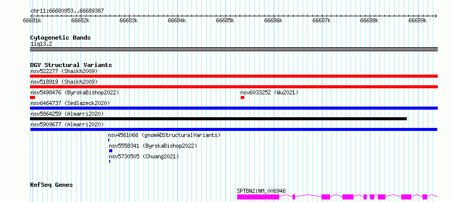The image size is (452, 202).
Task: Select the red bar of nsv518919
Action: (x=234, y=87)
